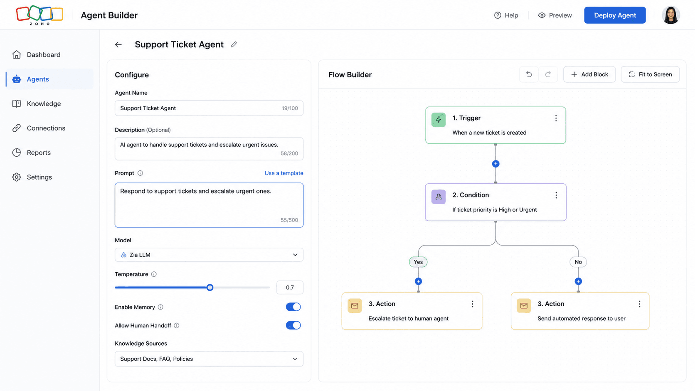Click the back arrow icon
This screenshot has height=391, width=695.
click(118, 44)
